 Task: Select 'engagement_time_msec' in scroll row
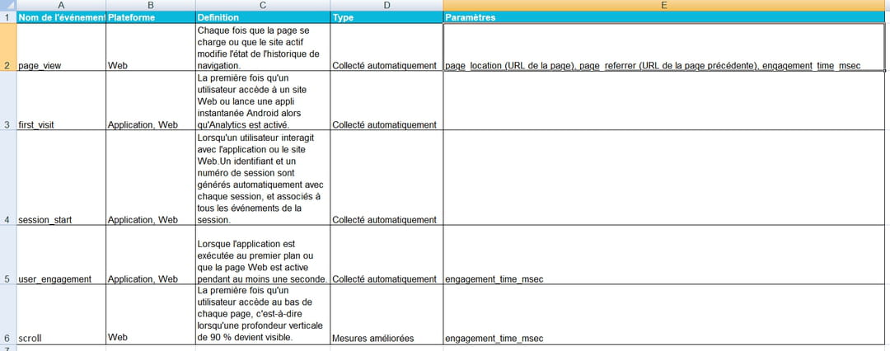(x=663, y=315)
